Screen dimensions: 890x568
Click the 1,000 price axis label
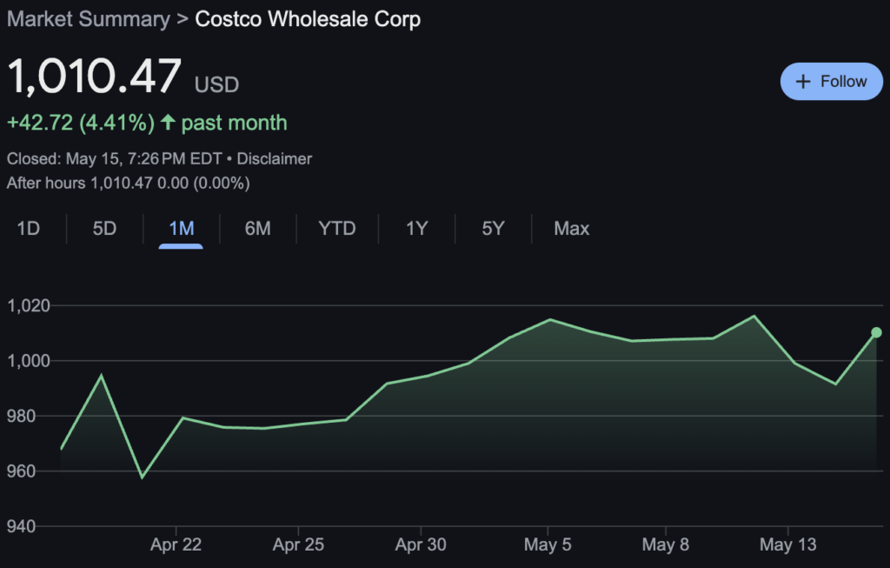point(29,361)
